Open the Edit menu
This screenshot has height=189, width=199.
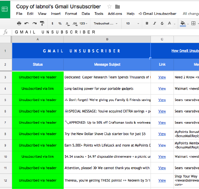pos(30,14)
